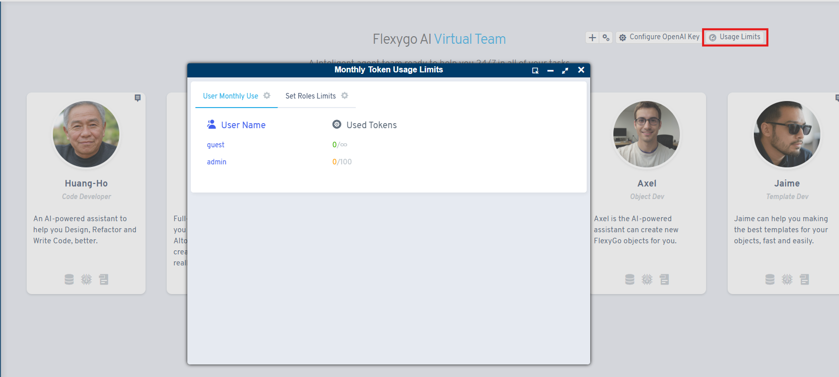Switch to the User Monthly Use tab
Screen dimensions: 839x377
point(230,96)
